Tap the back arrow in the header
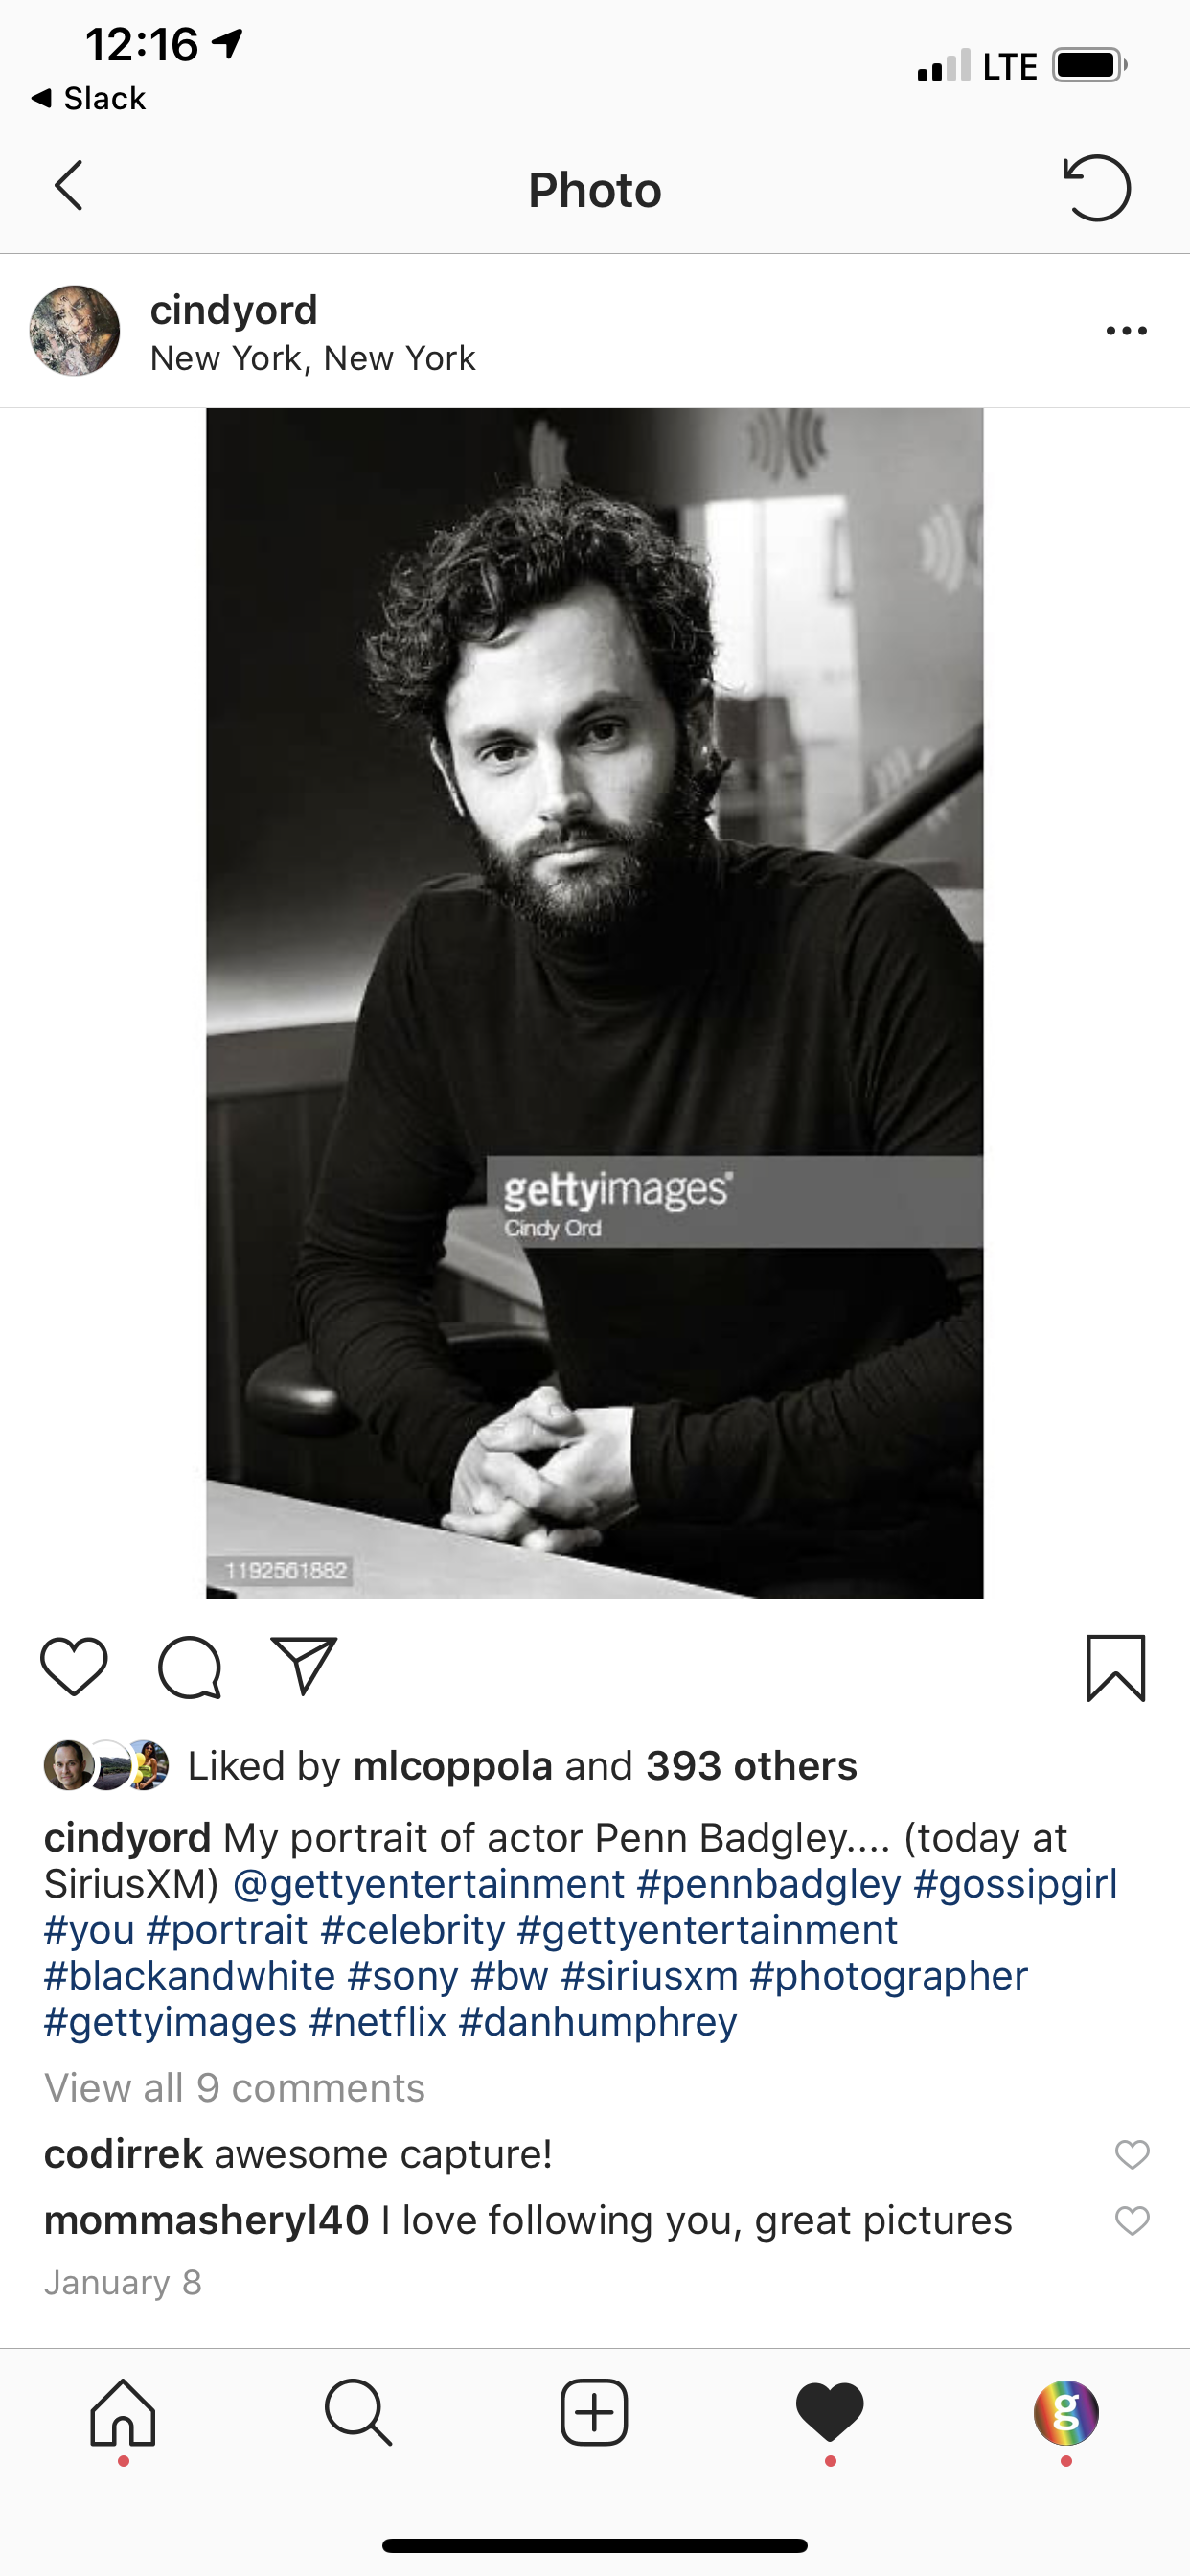 coord(68,186)
